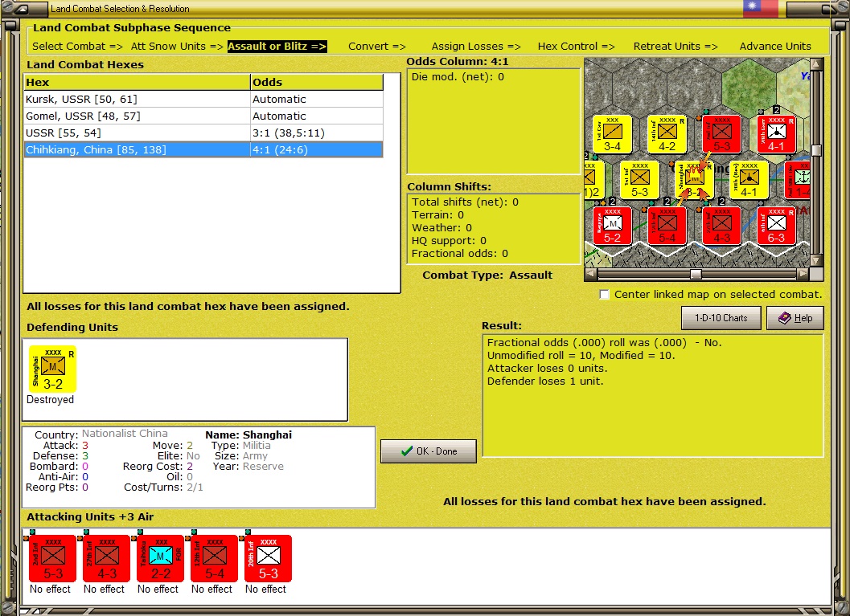
Task: Click the destroyed Shanghai 3-2 defending unit
Action: click(x=52, y=369)
